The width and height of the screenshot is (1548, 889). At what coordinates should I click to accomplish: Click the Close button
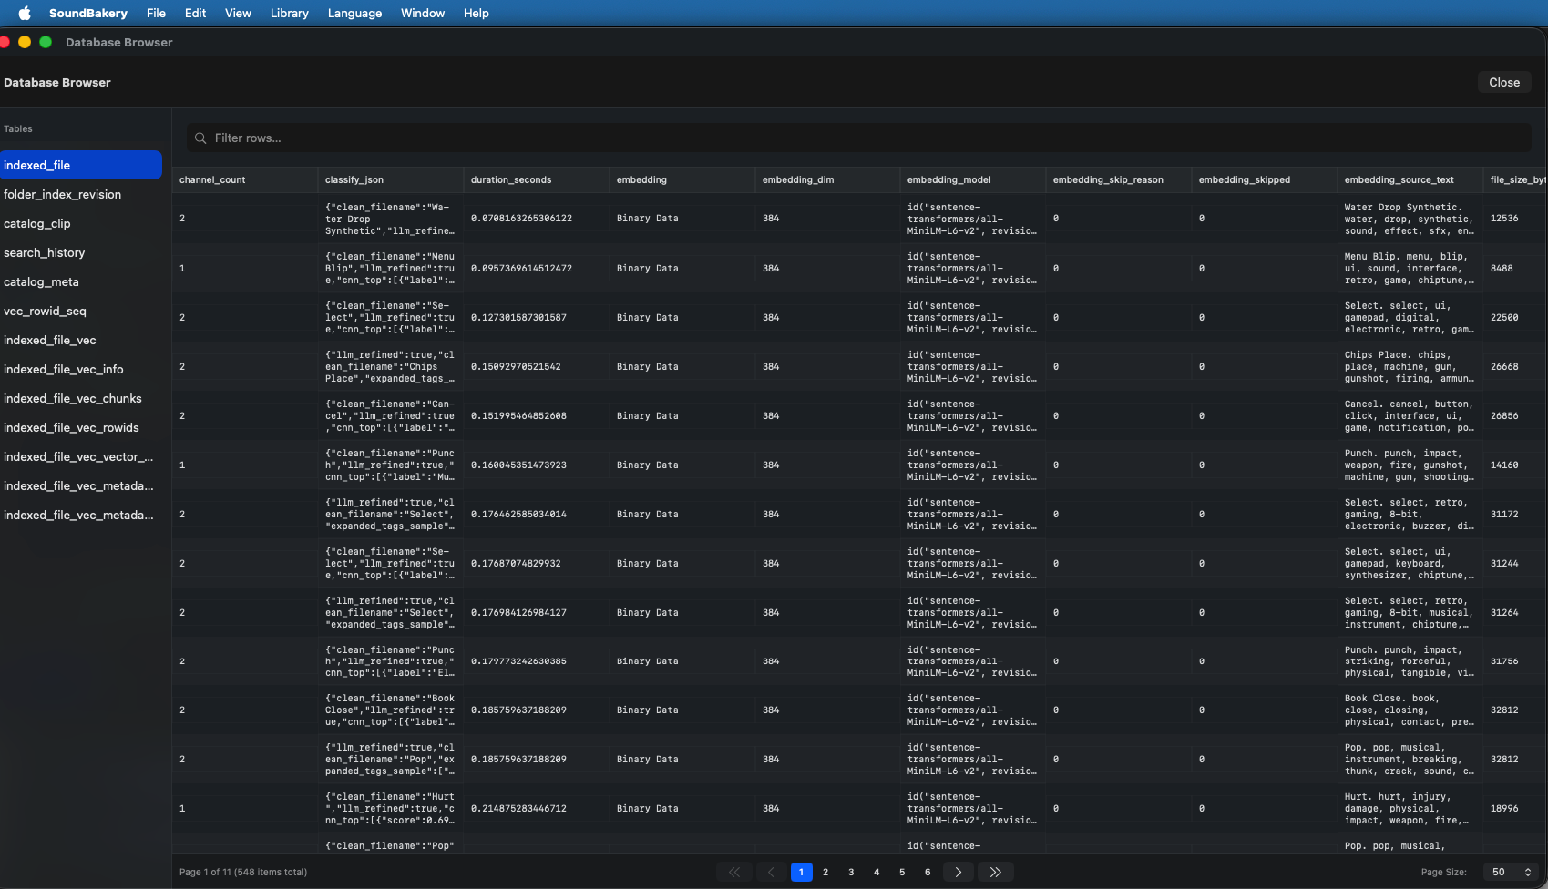tap(1504, 82)
